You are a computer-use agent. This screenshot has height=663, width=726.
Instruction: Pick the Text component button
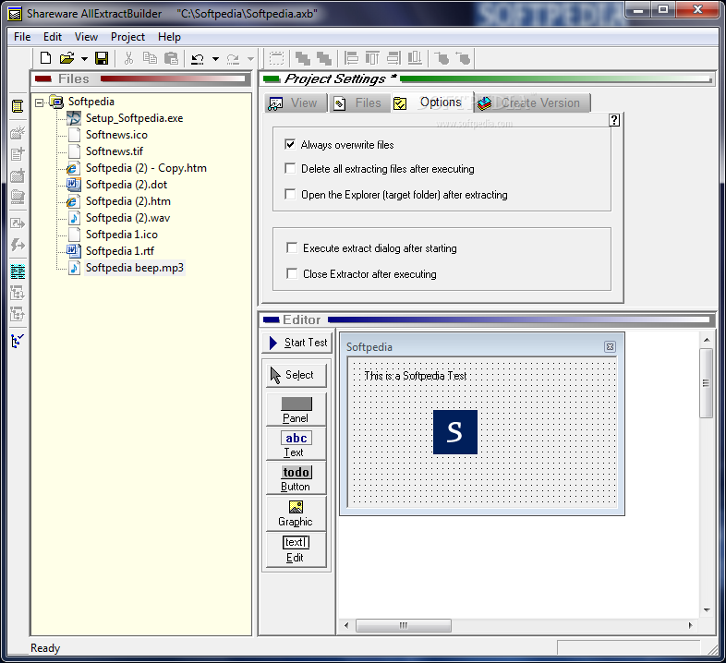pos(296,444)
